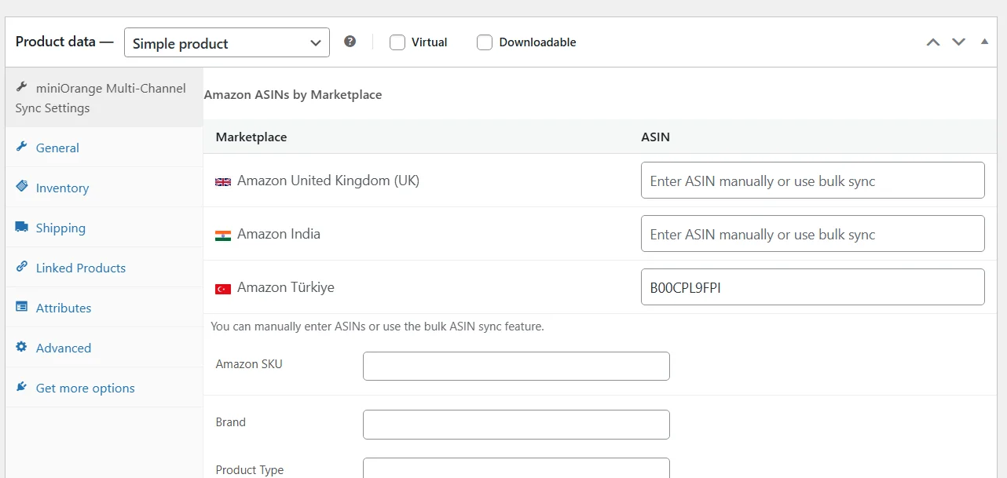Click the Inventory tag icon
This screenshot has height=478, width=1007.
point(22,187)
